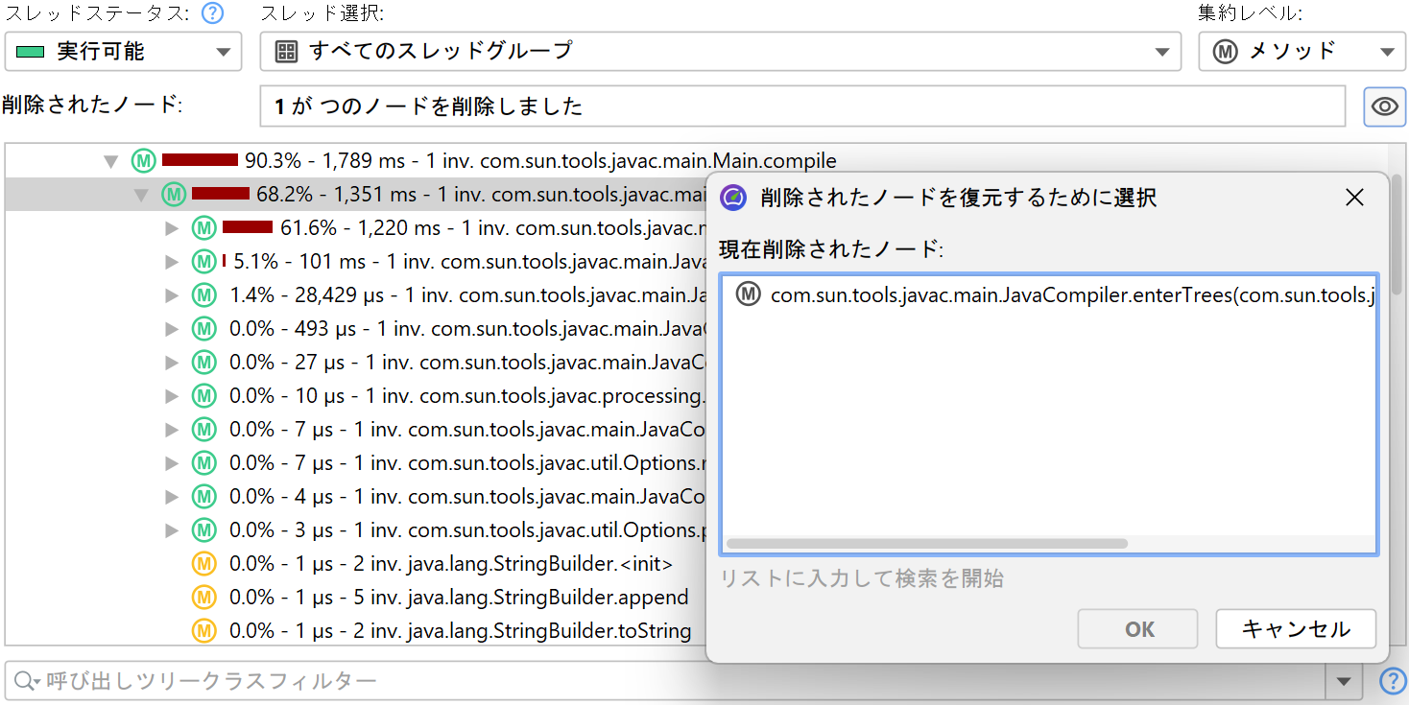The height and width of the screenshot is (705, 1409).
Task: Toggle the eye icon for removed nodes
Action: (1384, 106)
